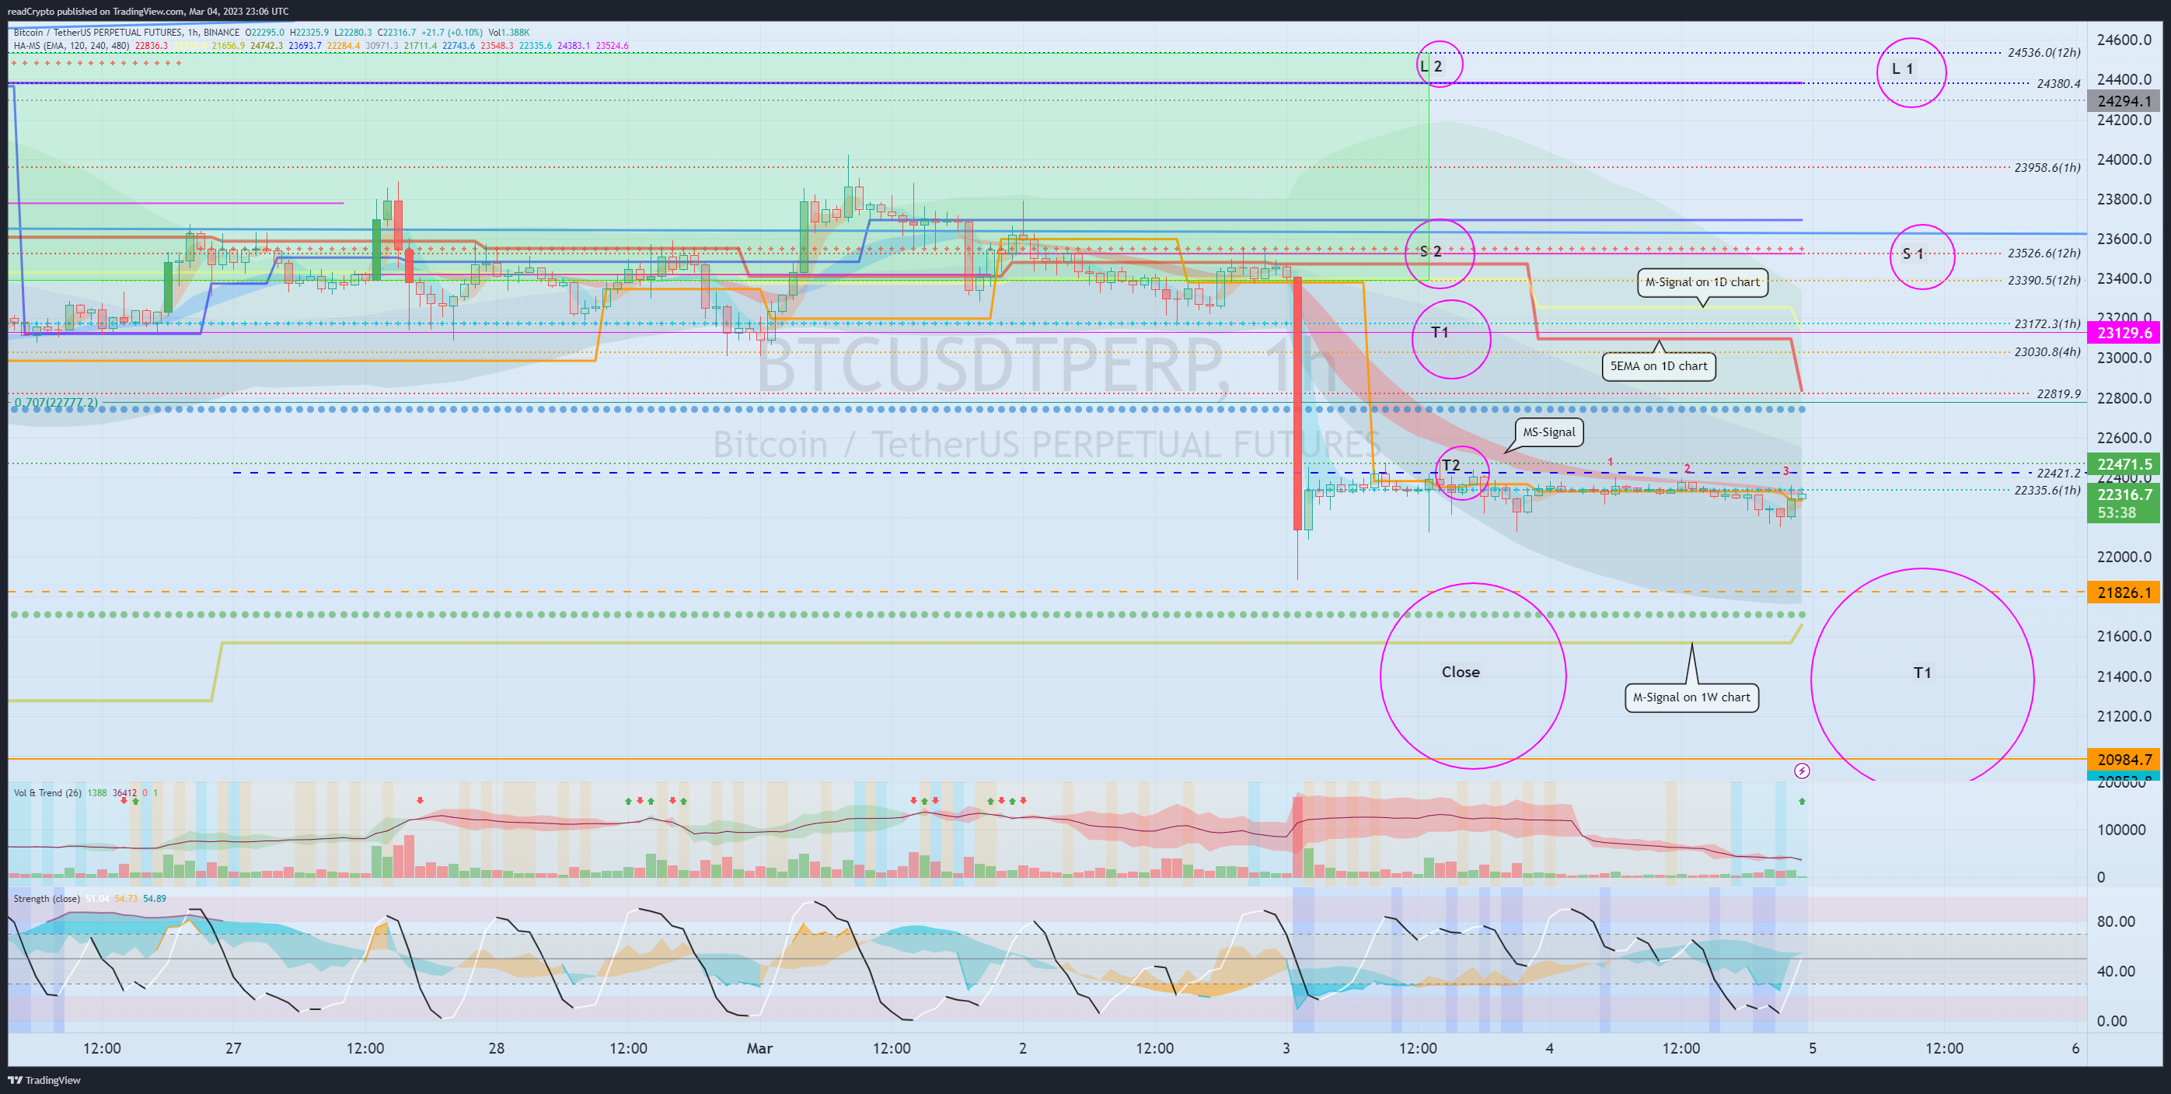Click the 24536.0(12h) level label

point(2044,52)
